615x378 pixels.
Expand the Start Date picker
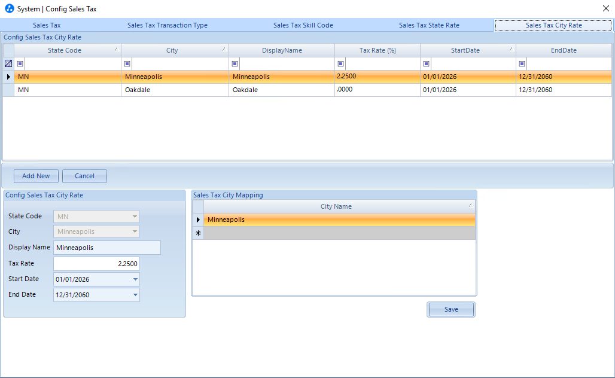point(135,279)
